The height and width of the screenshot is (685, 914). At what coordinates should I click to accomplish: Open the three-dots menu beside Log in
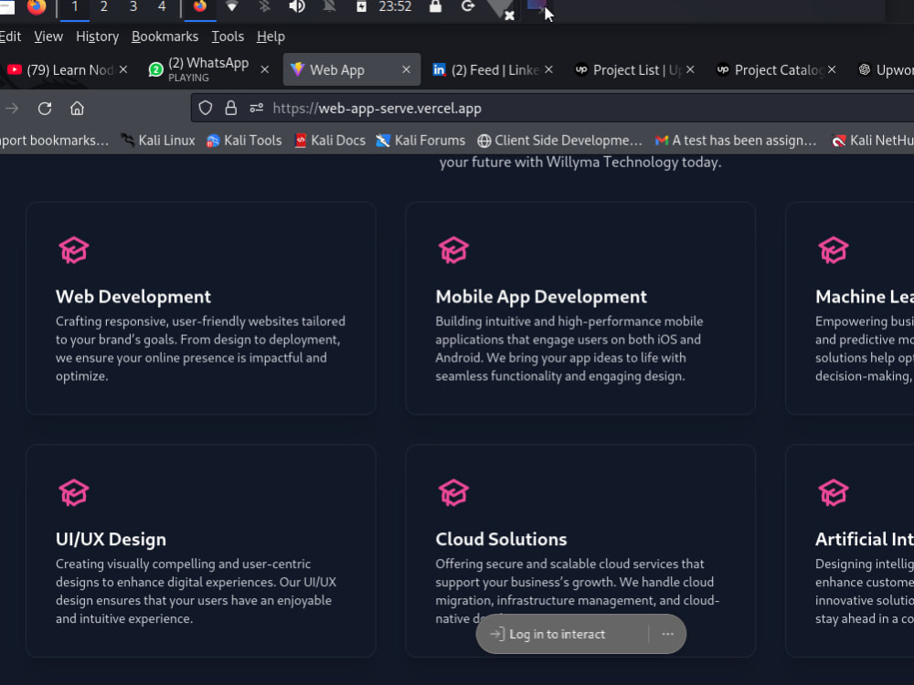pyautogui.click(x=667, y=634)
